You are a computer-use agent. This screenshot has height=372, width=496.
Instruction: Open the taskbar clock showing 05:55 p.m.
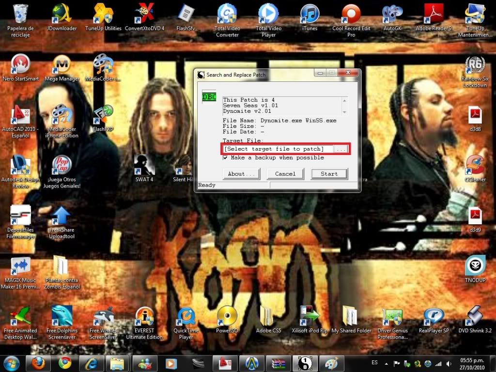pyautogui.click(x=472, y=363)
